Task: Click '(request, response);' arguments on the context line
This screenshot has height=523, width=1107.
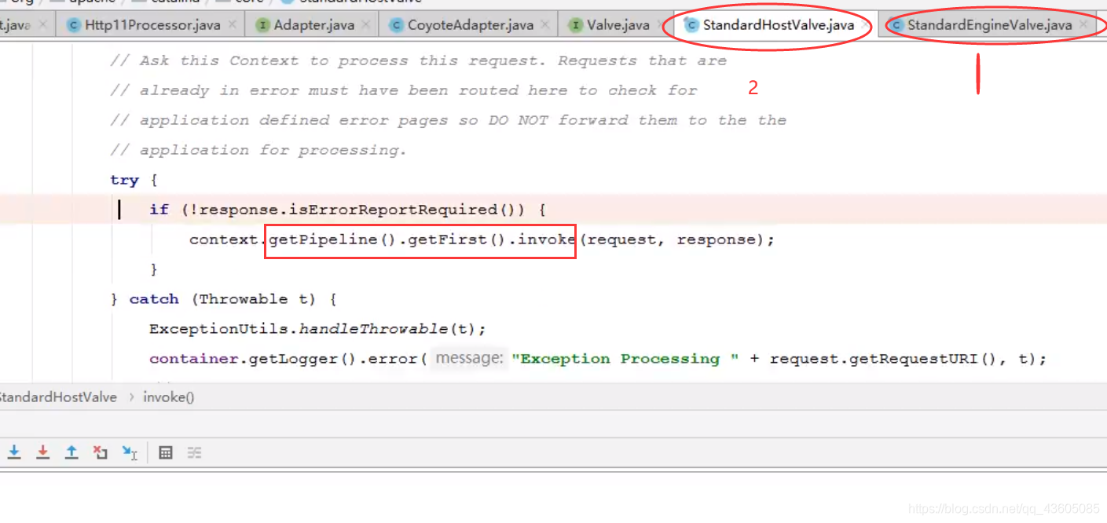Action: [677, 240]
